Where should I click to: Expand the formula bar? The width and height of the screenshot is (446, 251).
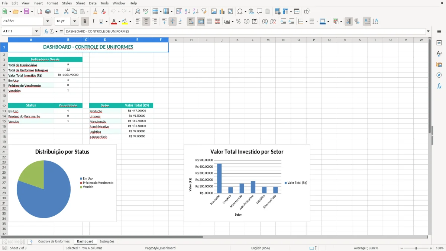[428, 32]
